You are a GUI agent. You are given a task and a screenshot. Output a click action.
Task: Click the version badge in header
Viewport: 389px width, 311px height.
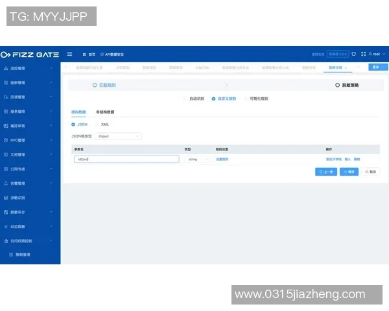(x=338, y=54)
